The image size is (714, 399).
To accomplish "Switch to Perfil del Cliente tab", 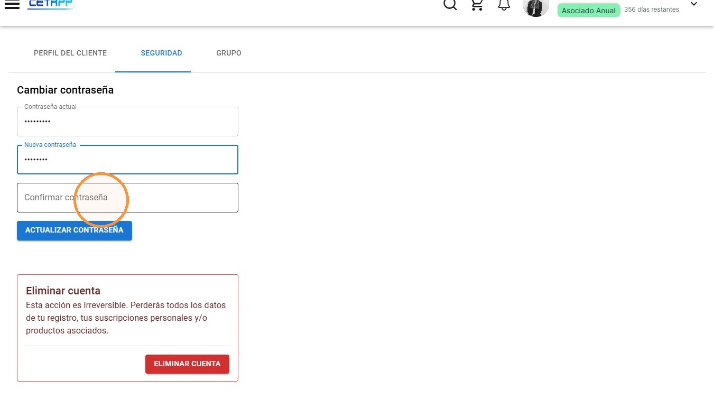I will tap(70, 53).
